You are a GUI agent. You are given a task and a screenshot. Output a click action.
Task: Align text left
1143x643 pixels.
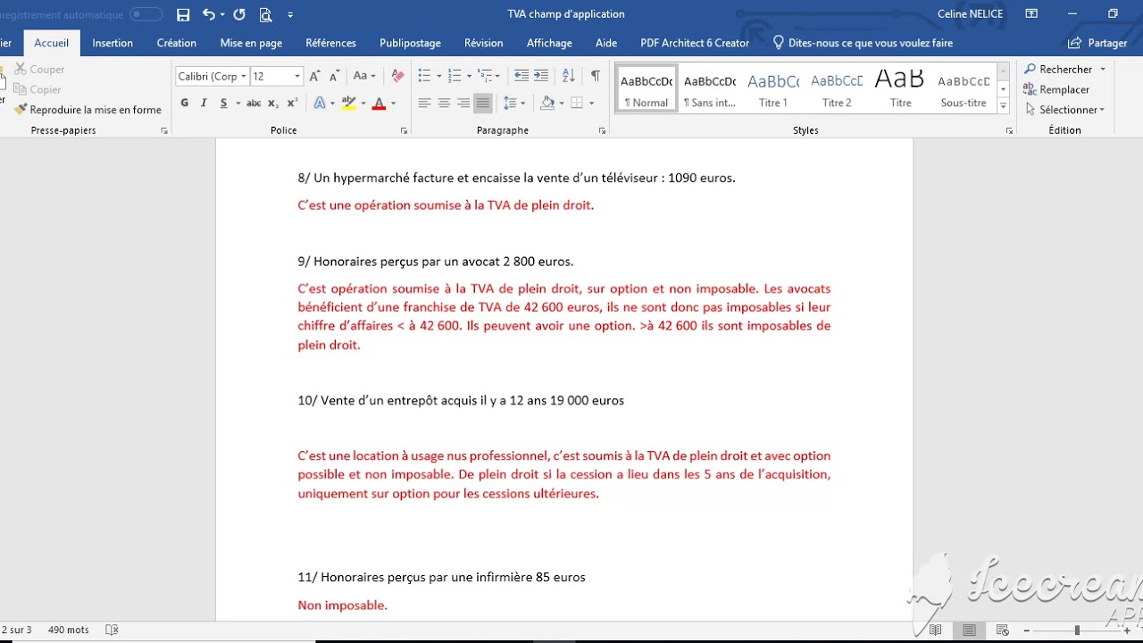click(424, 104)
